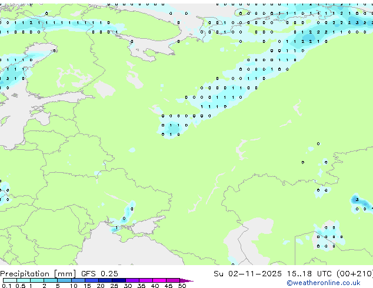Click the '35' legend value
This screenshot has width=373, height=288.
[x=141, y=286]
